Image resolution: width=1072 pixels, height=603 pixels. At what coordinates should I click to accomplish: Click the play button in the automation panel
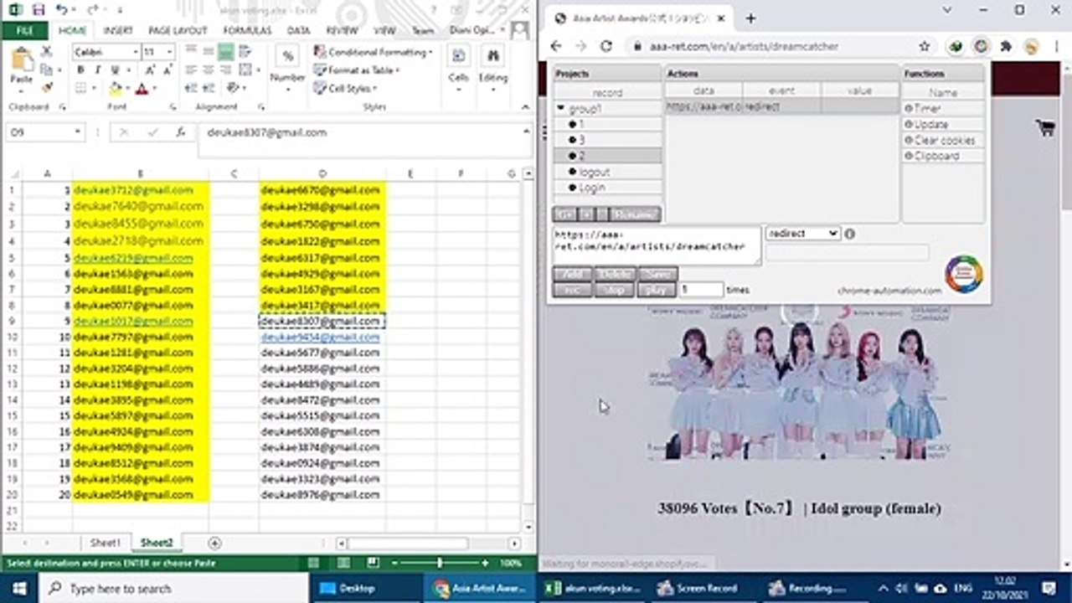click(x=657, y=290)
